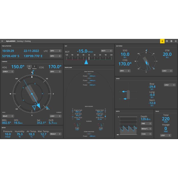Switch compass to True mode

(29, 67)
